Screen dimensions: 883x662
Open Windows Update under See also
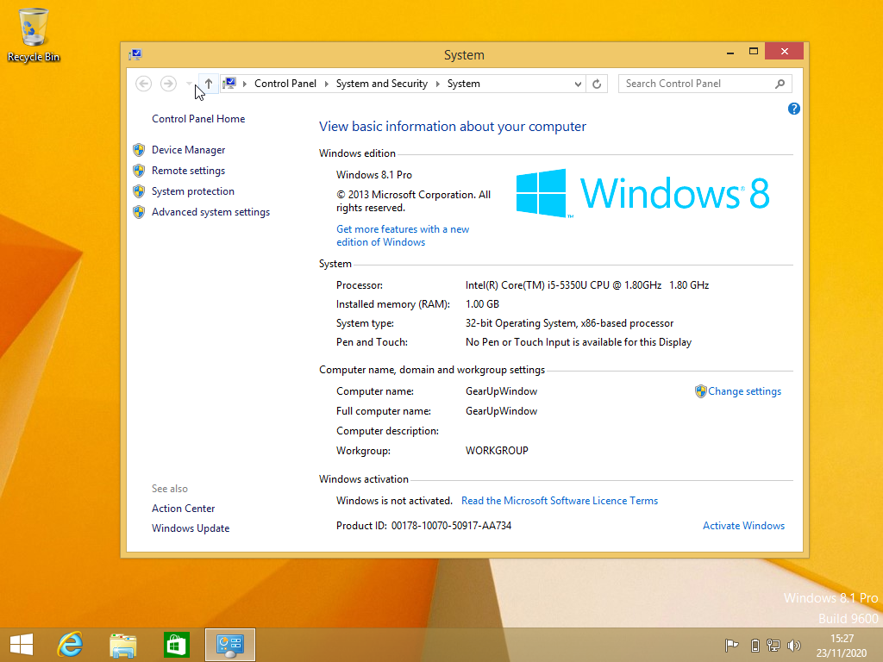pos(191,528)
